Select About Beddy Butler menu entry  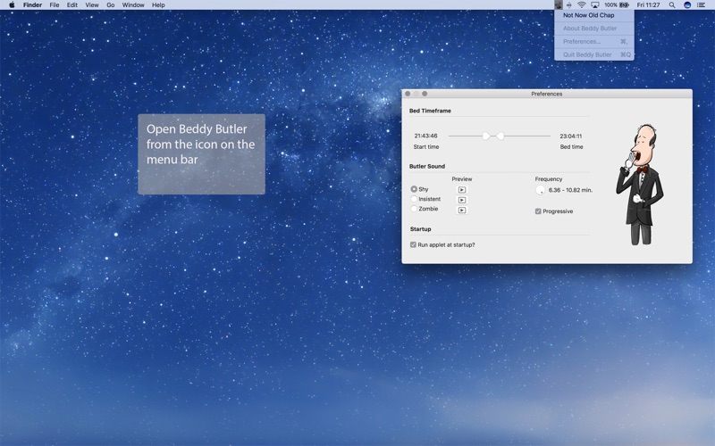593,29
